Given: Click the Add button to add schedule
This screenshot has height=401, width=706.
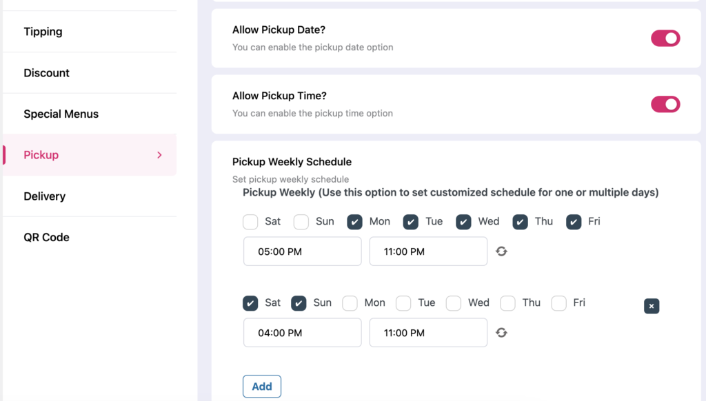Looking at the screenshot, I should 262,387.
